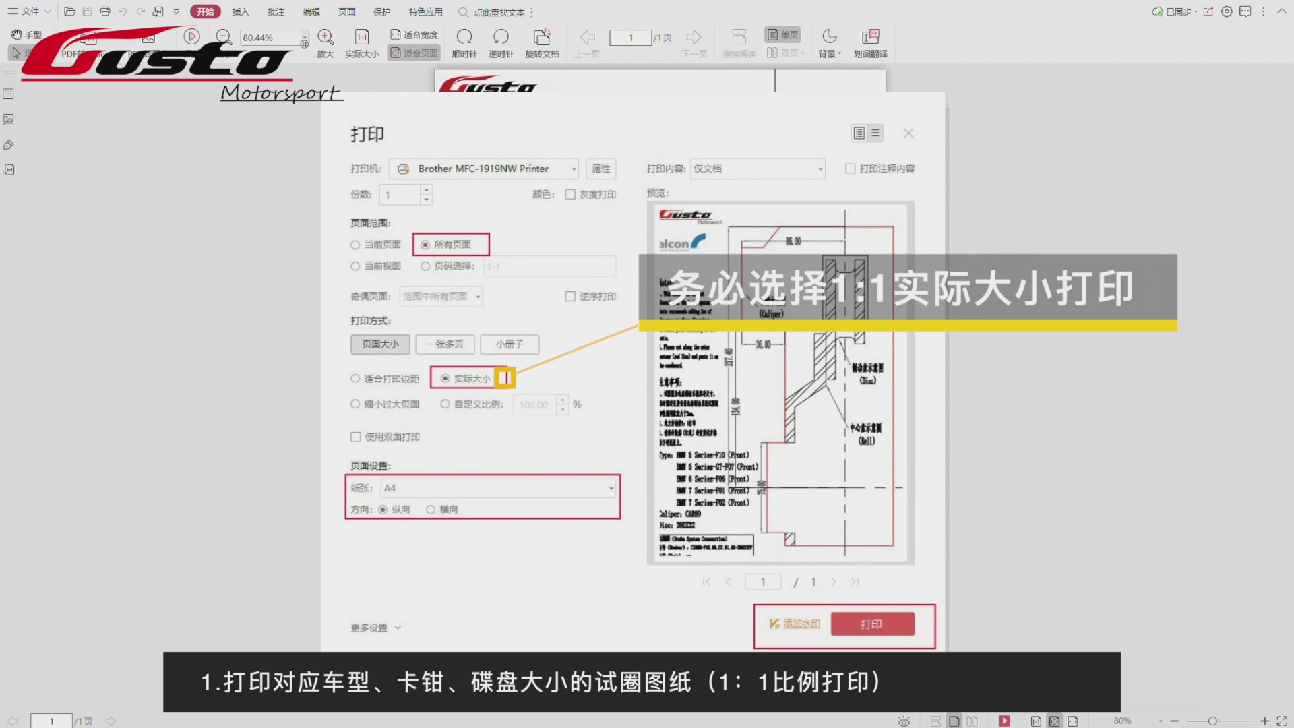Select the 页面大小 print mode button
1294x728 pixels.
point(380,344)
